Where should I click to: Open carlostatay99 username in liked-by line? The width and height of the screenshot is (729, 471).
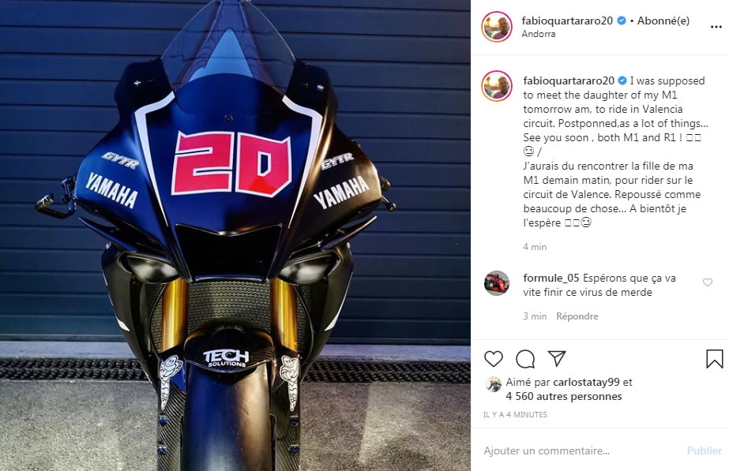586,383
